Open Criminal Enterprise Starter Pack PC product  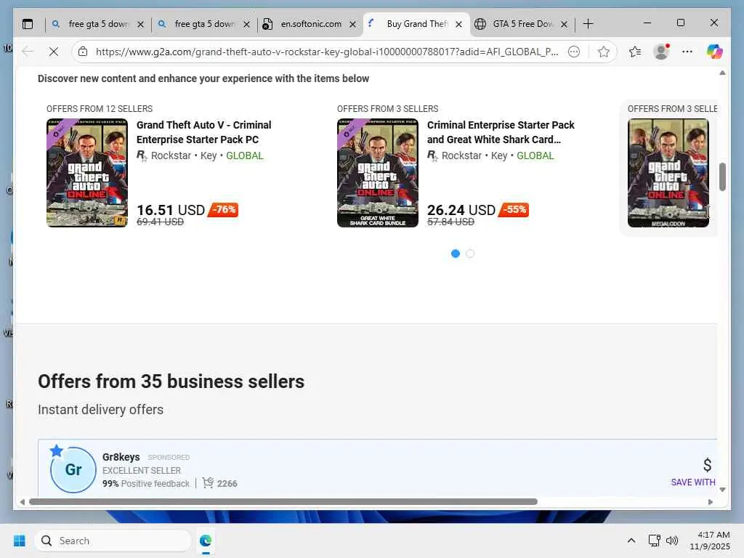pos(204,132)
